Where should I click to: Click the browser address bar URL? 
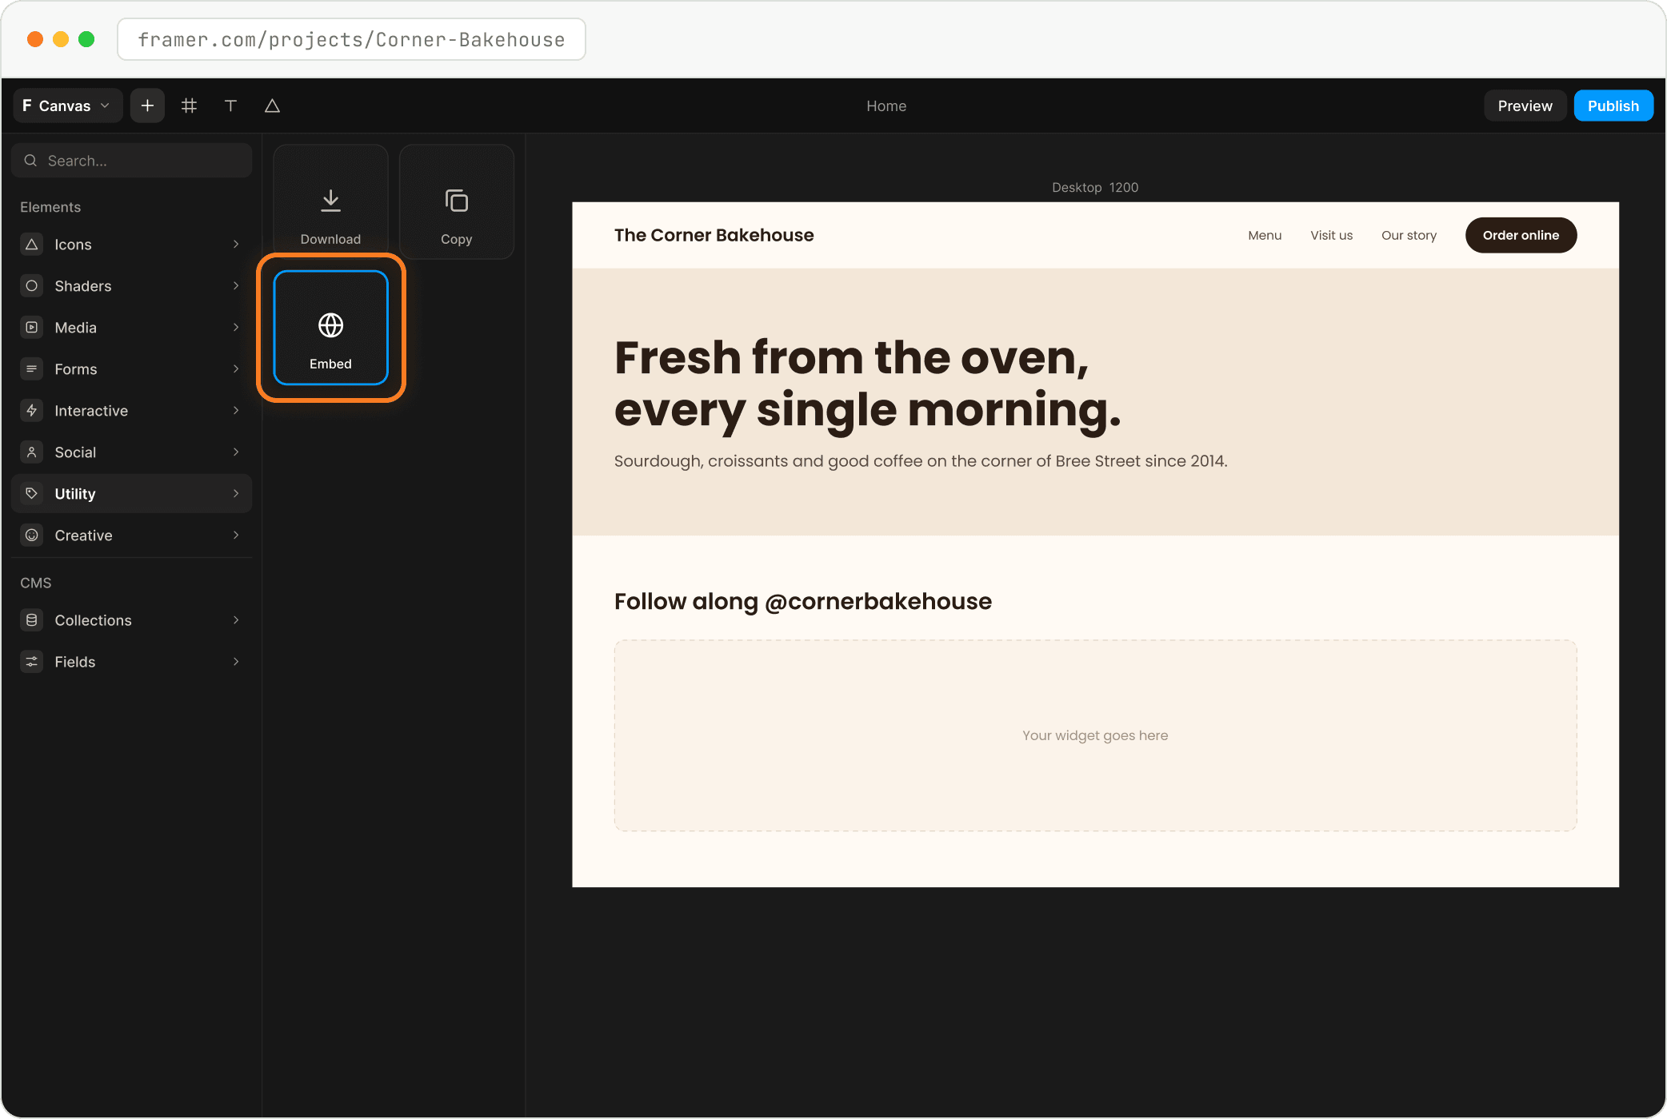351,40
